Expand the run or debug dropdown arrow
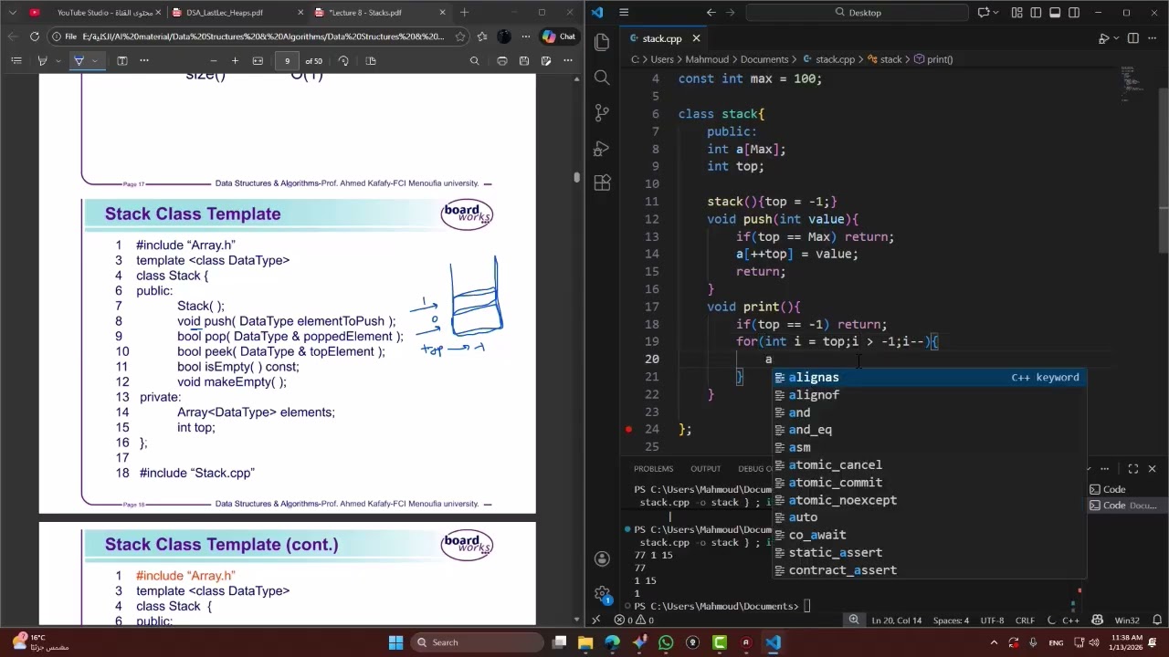1169x657 pixels. [x=1115, y=38]
